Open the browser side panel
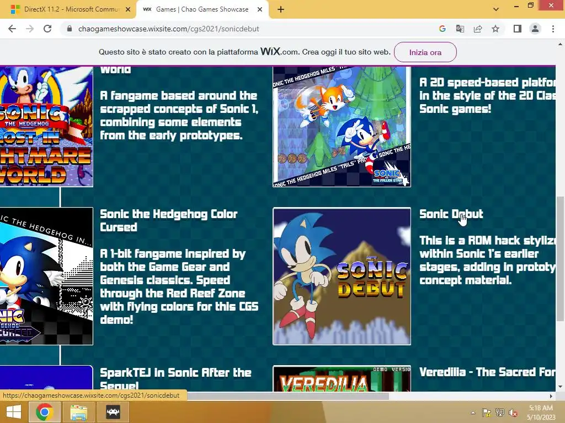The width and height of the screenshot is (565, 423). [518, 29]
